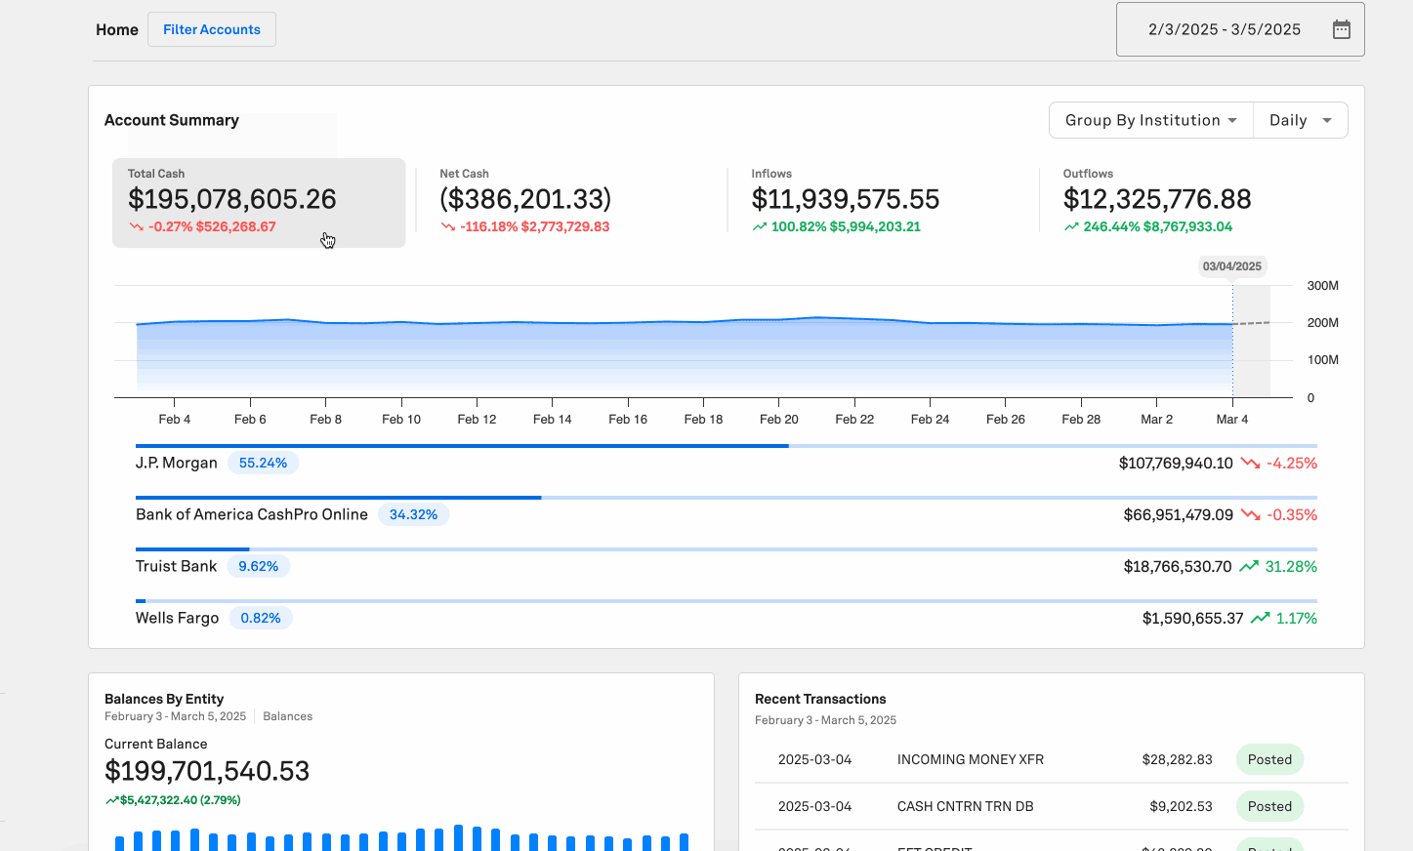Click the green uptrend icon under Outflows
Screen dimensions: 1413x851
click(1072, 226)
